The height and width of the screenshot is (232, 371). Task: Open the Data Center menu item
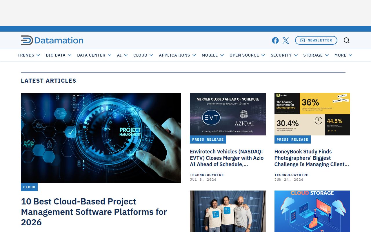pos(91,55)
